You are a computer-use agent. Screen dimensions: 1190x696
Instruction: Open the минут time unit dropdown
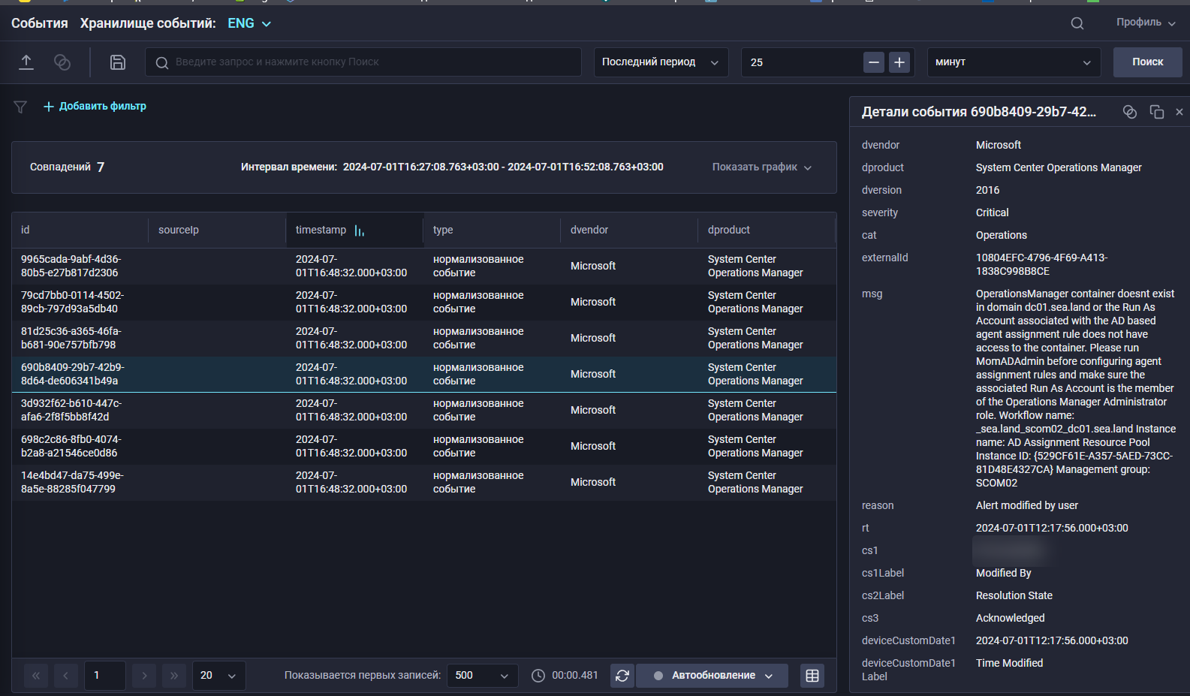point(1014,62)
